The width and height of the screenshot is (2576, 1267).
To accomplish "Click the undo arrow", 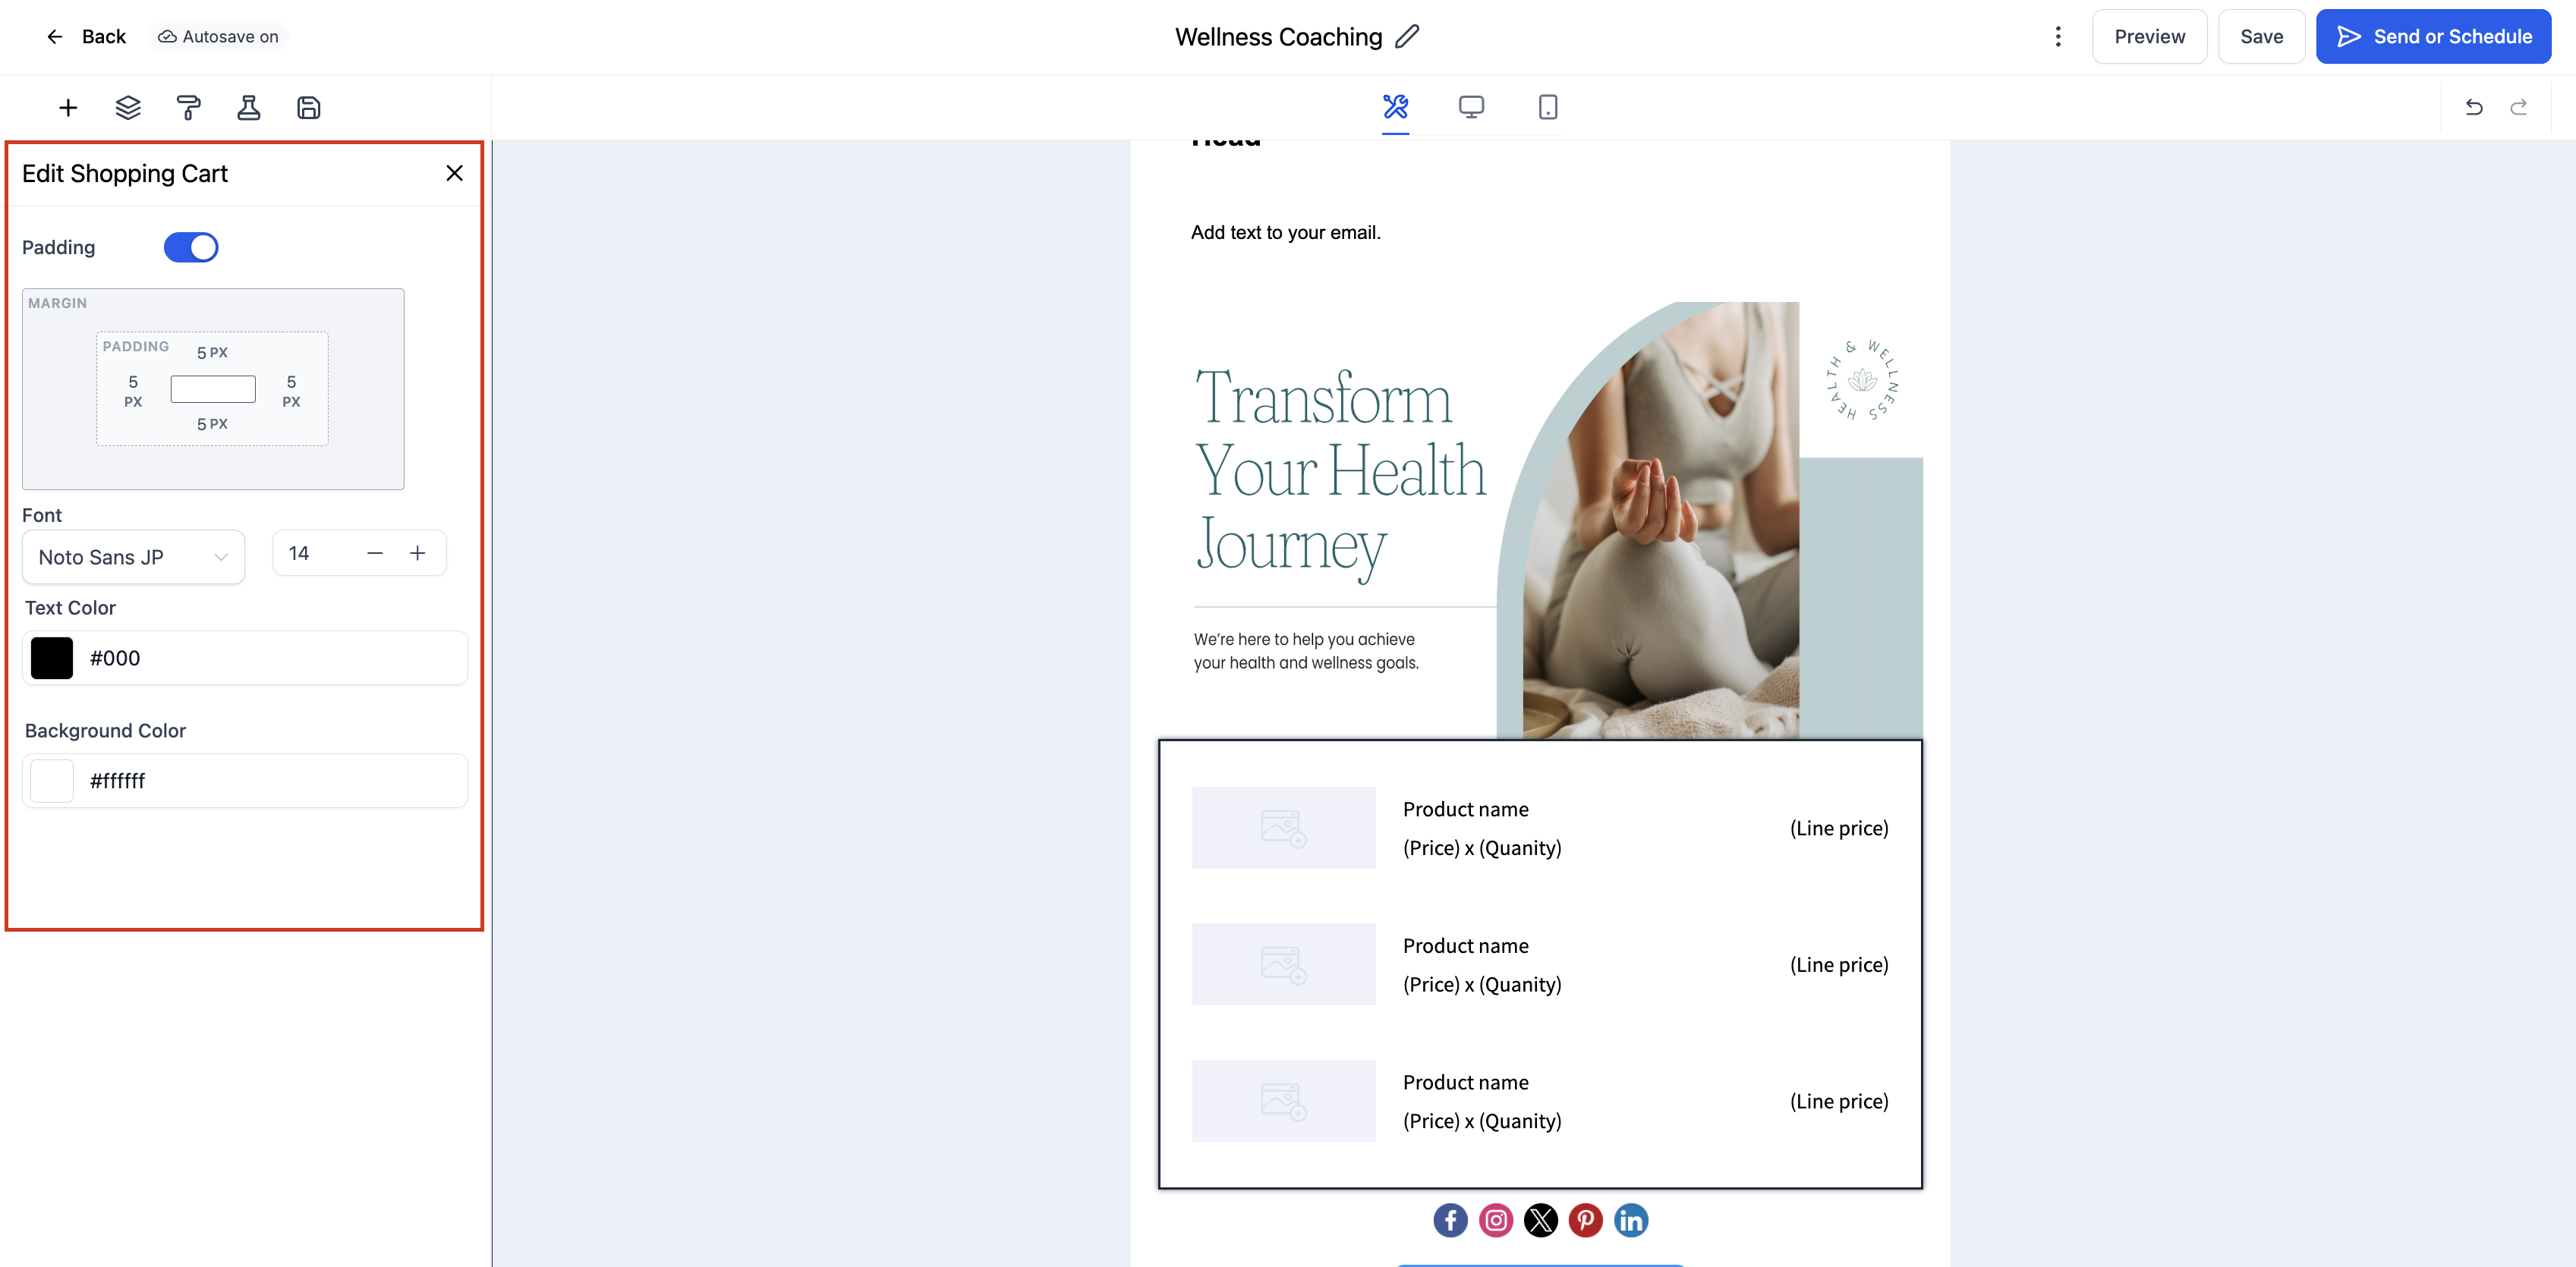I will coord(2474,107).
